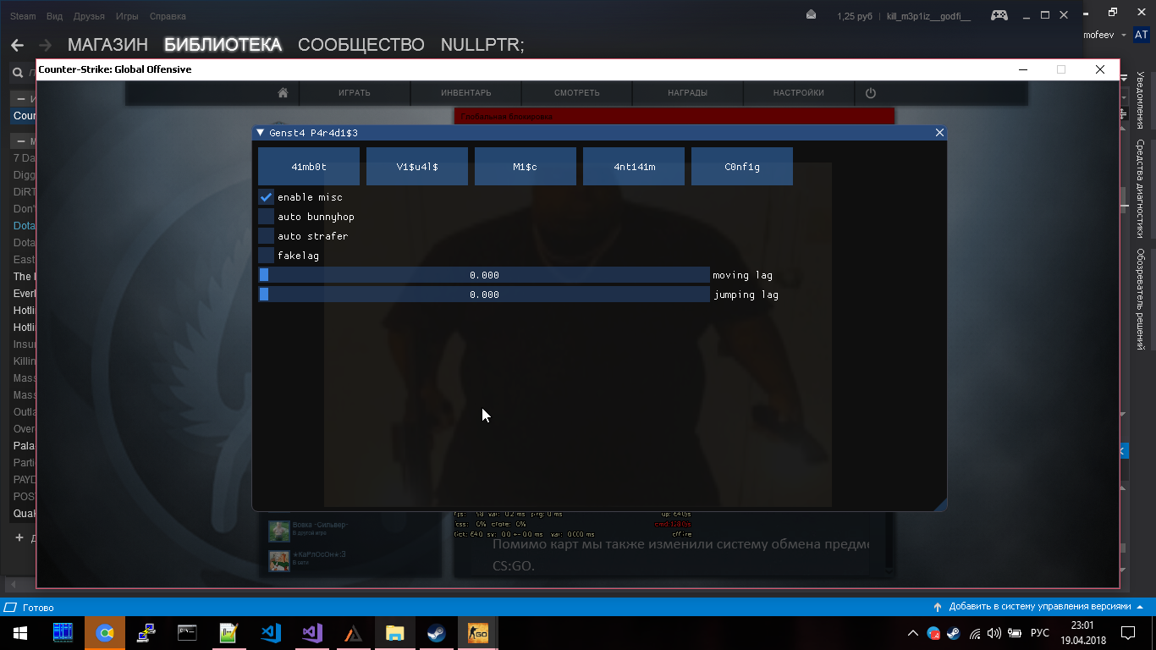Open НАСТРОЙКИ in CS:GO menu

click(799, 93)
